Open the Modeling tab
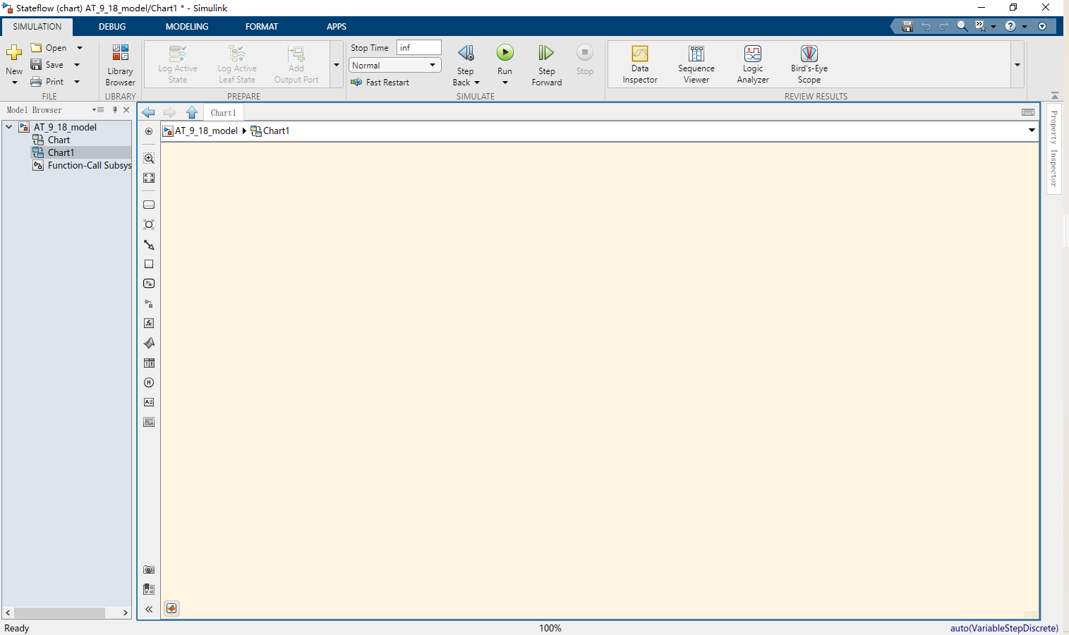The image size is (1069, 635). click(187, 27)
